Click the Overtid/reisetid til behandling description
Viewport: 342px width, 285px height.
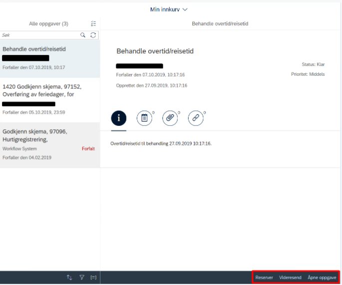tap(161, 143)
